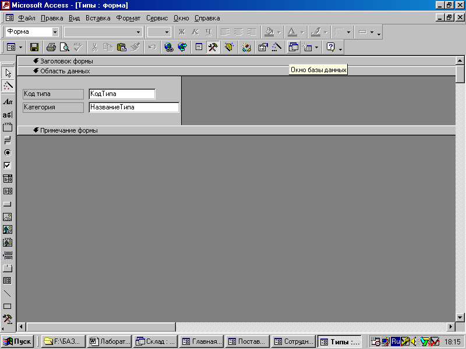466x349 pixels.
Task: Save the form with the floppy disk icon
Action: coord(34,47)
